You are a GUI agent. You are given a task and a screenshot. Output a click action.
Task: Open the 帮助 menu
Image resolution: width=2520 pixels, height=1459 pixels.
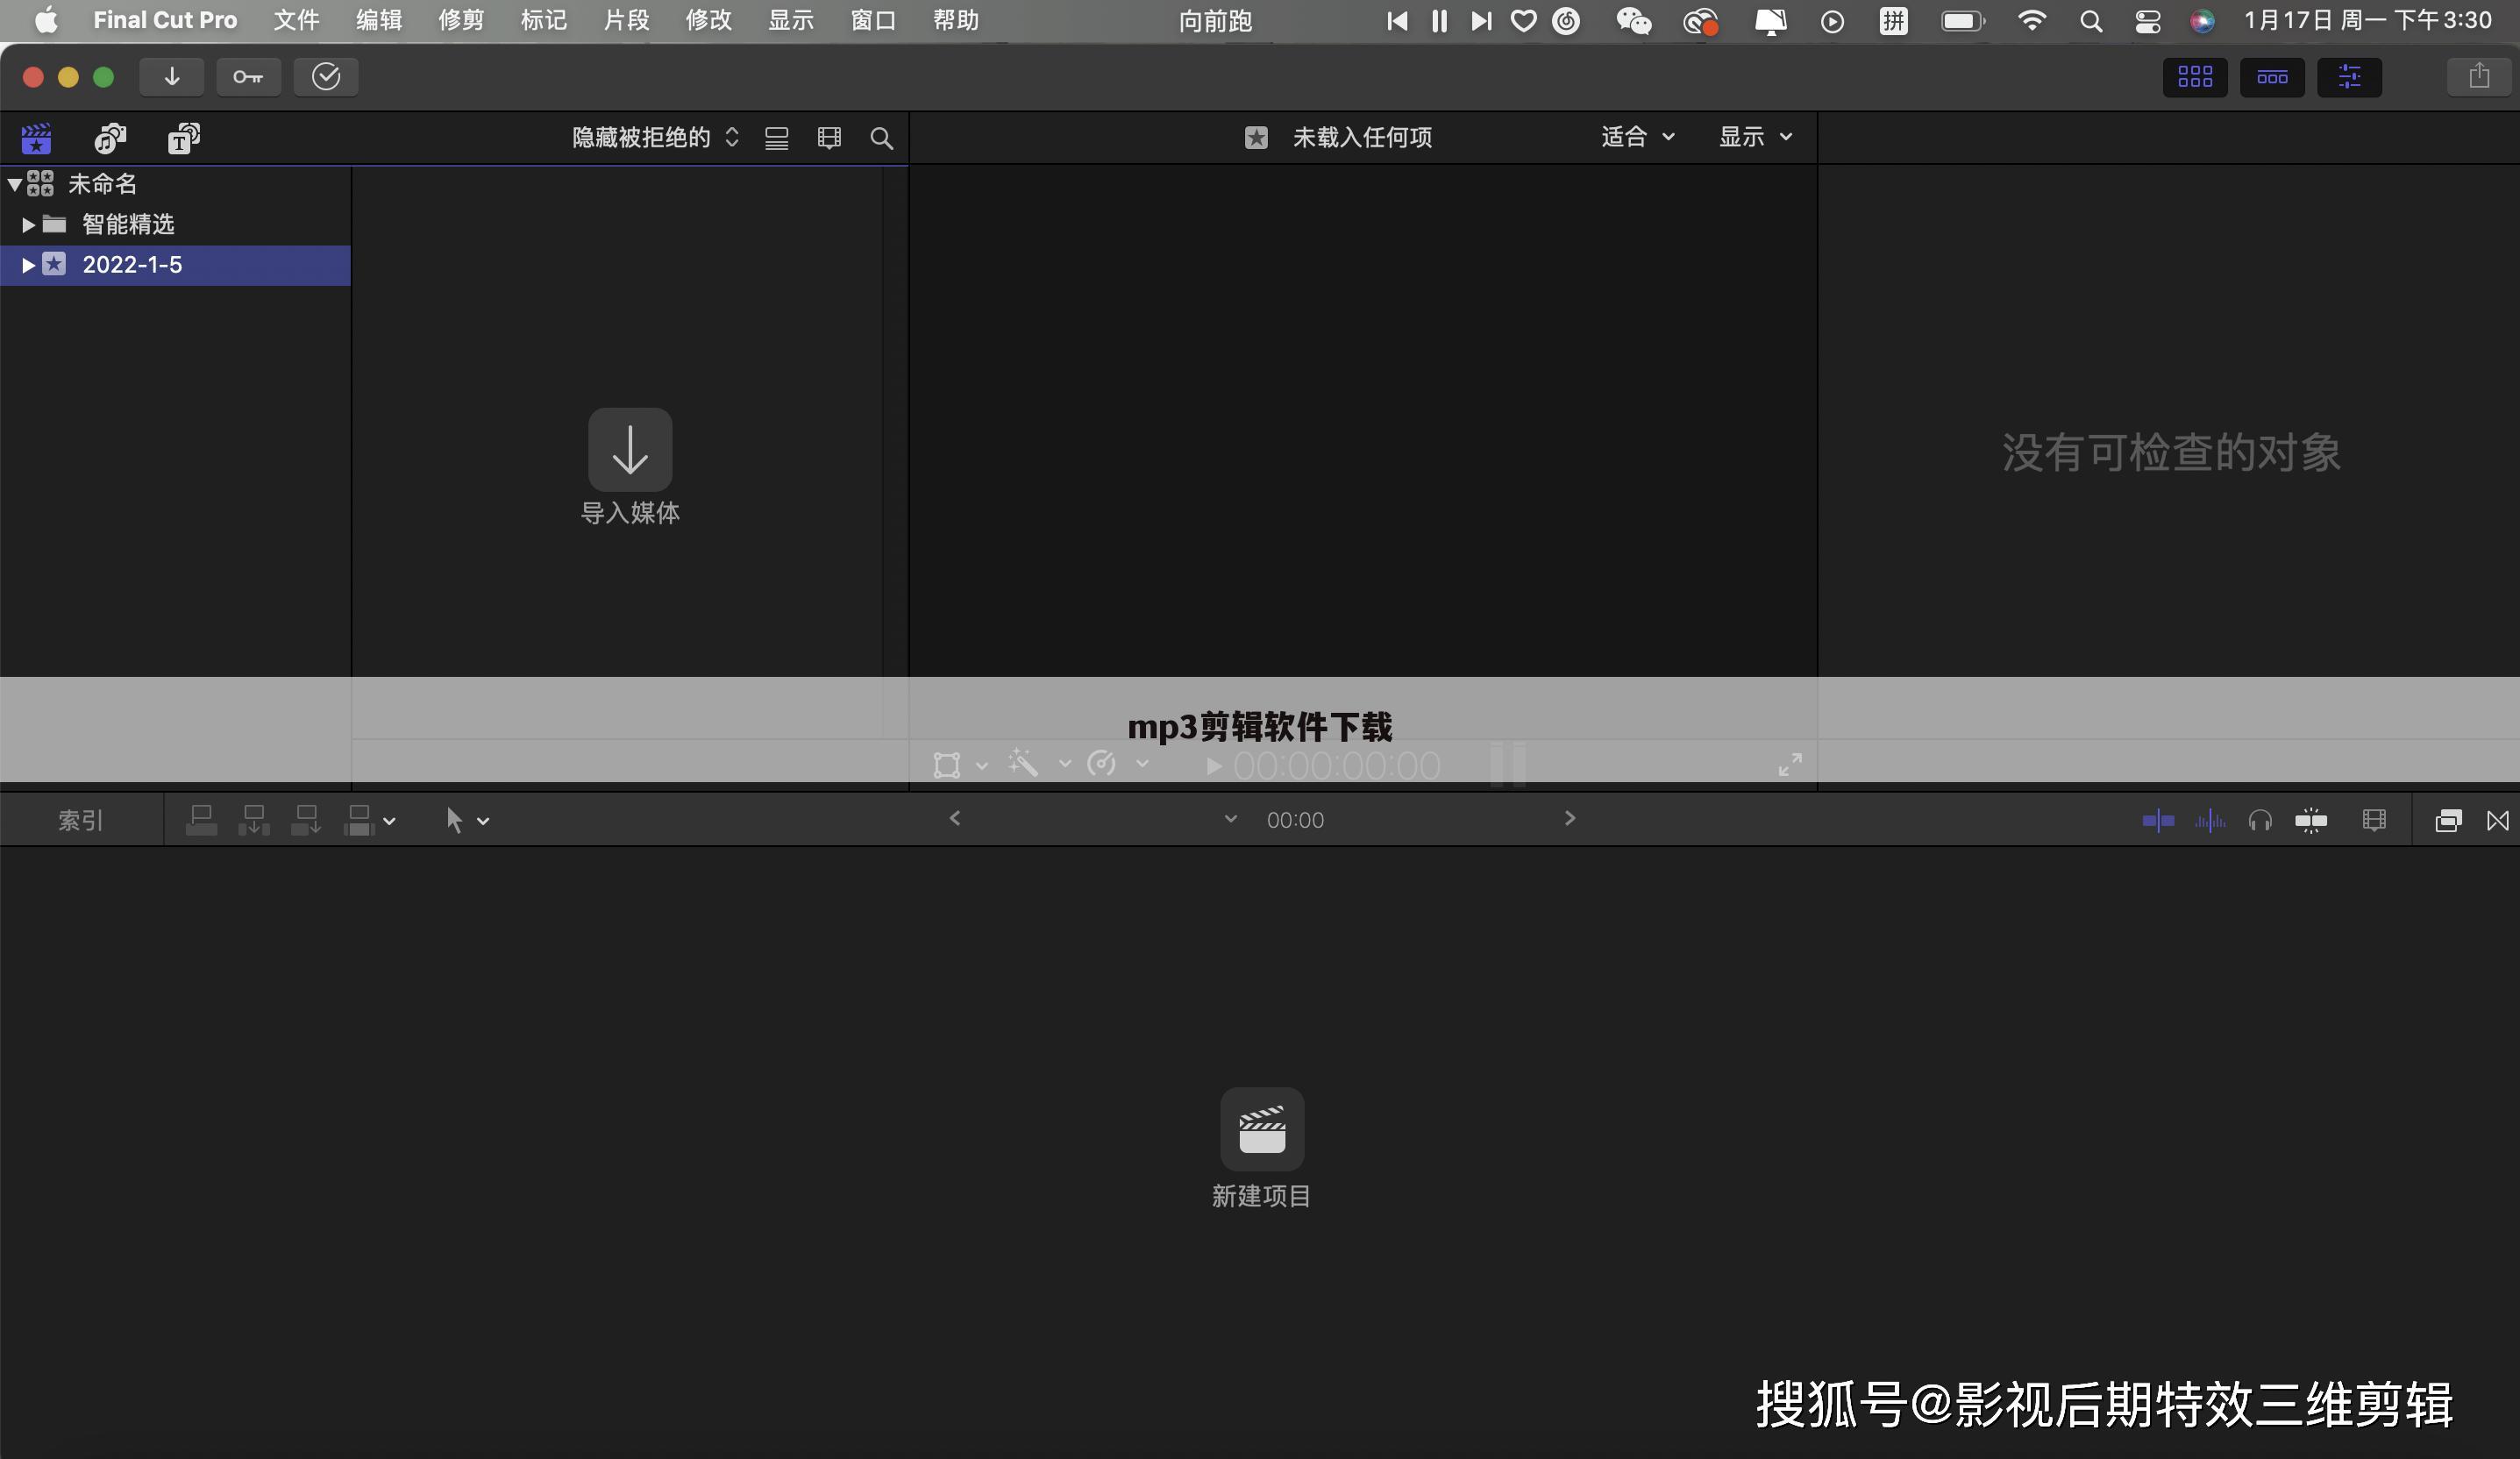pyautogui.click(x=955, y=20)
